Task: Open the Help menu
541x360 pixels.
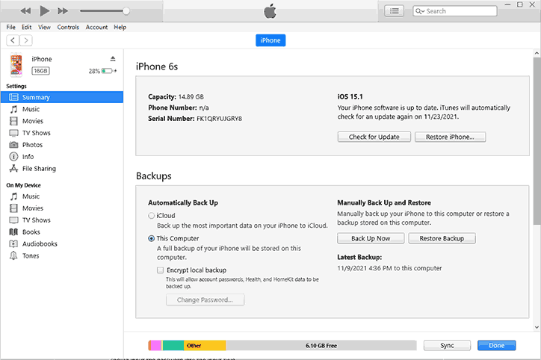Action: [x=120, y=27]
